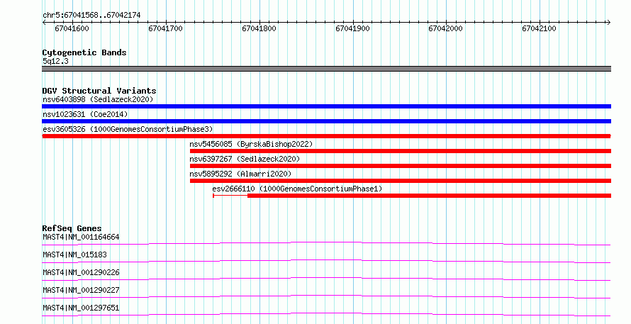631x324 pixels.
Task: Click the 67041700 ruler tick label
Action: coord(165,28)
